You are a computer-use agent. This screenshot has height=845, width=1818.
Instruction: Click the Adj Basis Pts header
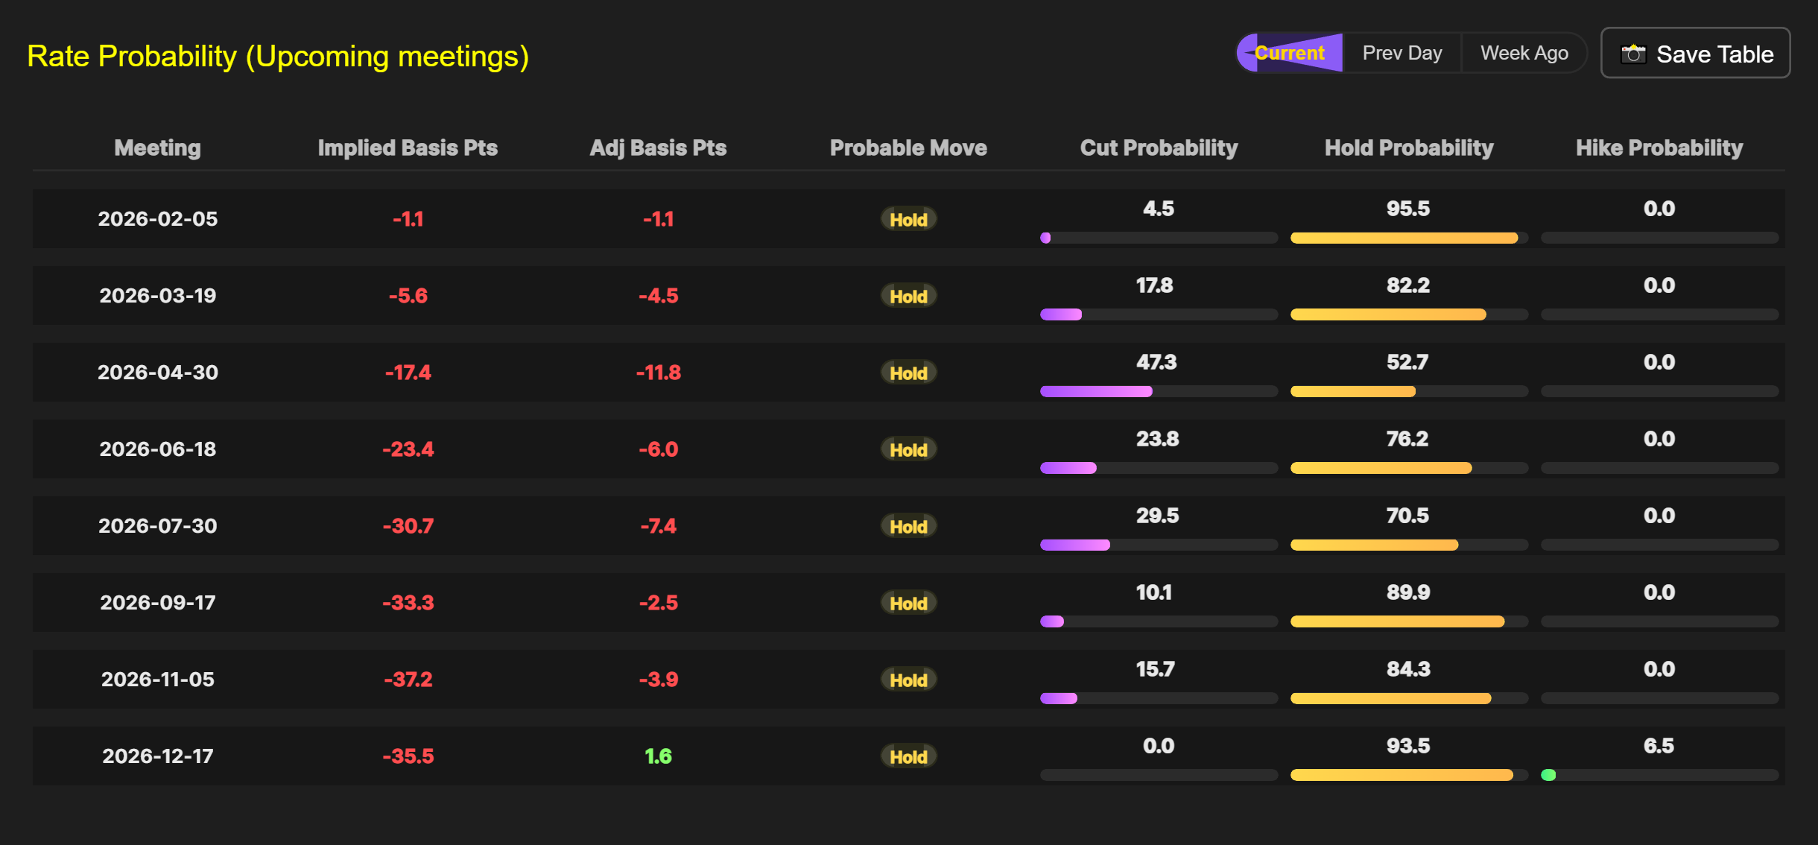click(x=658, y=148)
